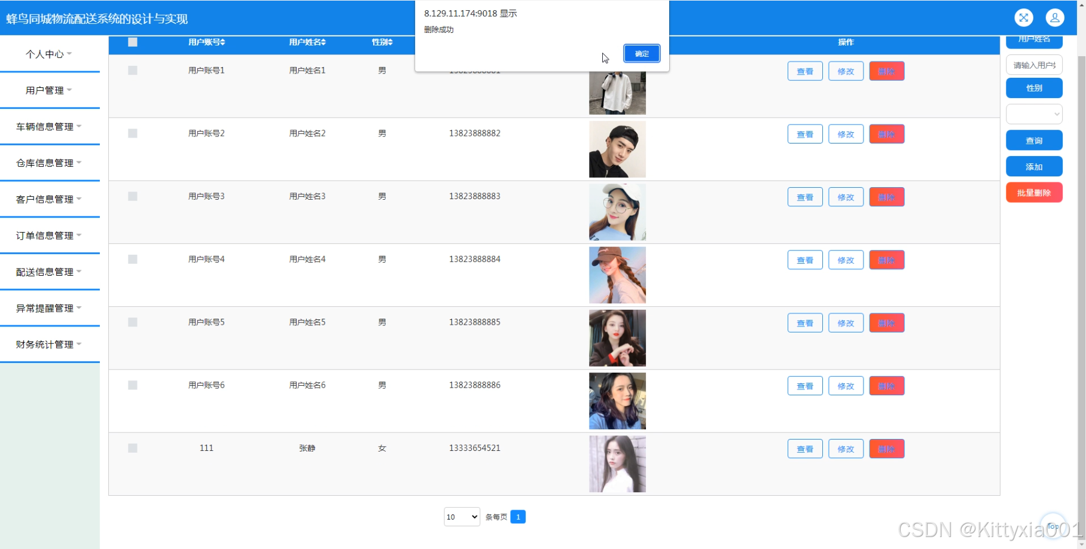Click the red 批量删除 button
Image resolution: width=1086 pixels, height=549 pixels.
[1034, 193]
